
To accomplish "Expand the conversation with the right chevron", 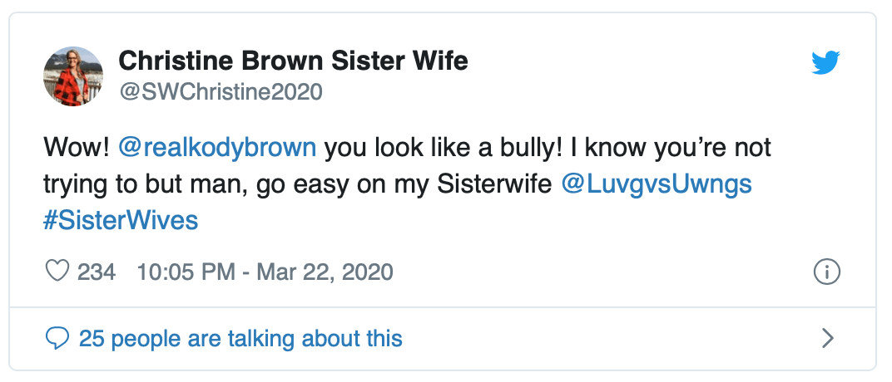I will coord(827,338).
